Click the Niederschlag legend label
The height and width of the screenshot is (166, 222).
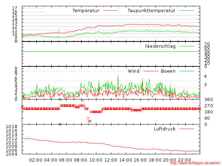click(160, 46)
